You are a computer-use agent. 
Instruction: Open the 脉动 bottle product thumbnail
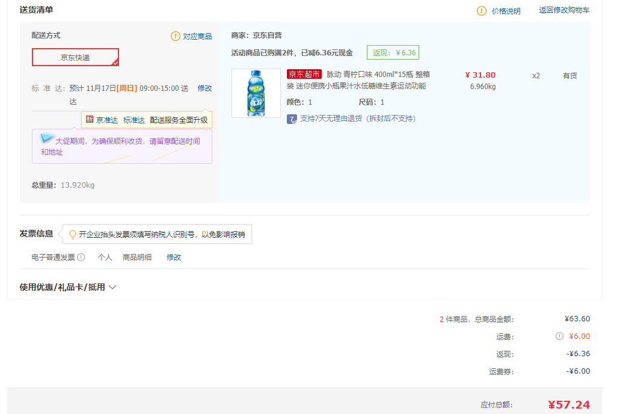[x=256, y=93]
